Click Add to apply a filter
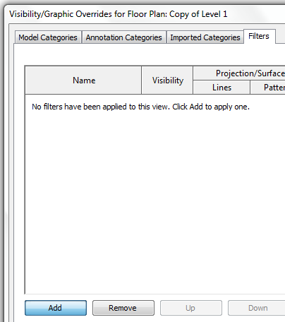The height and width of the screenshot is (322, 285). pos(56,308)
